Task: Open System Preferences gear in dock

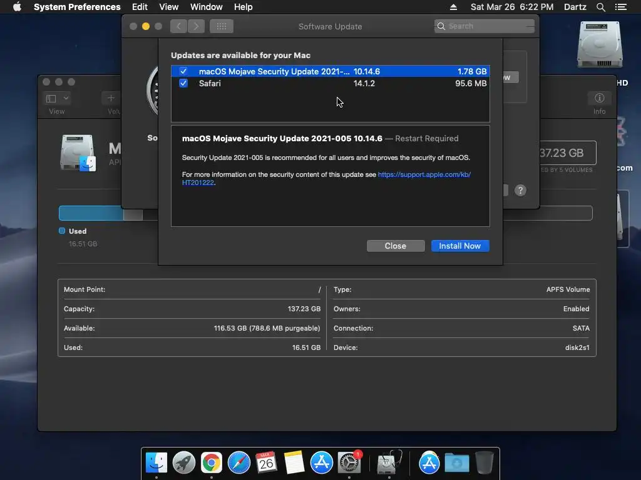Action: 349,462
